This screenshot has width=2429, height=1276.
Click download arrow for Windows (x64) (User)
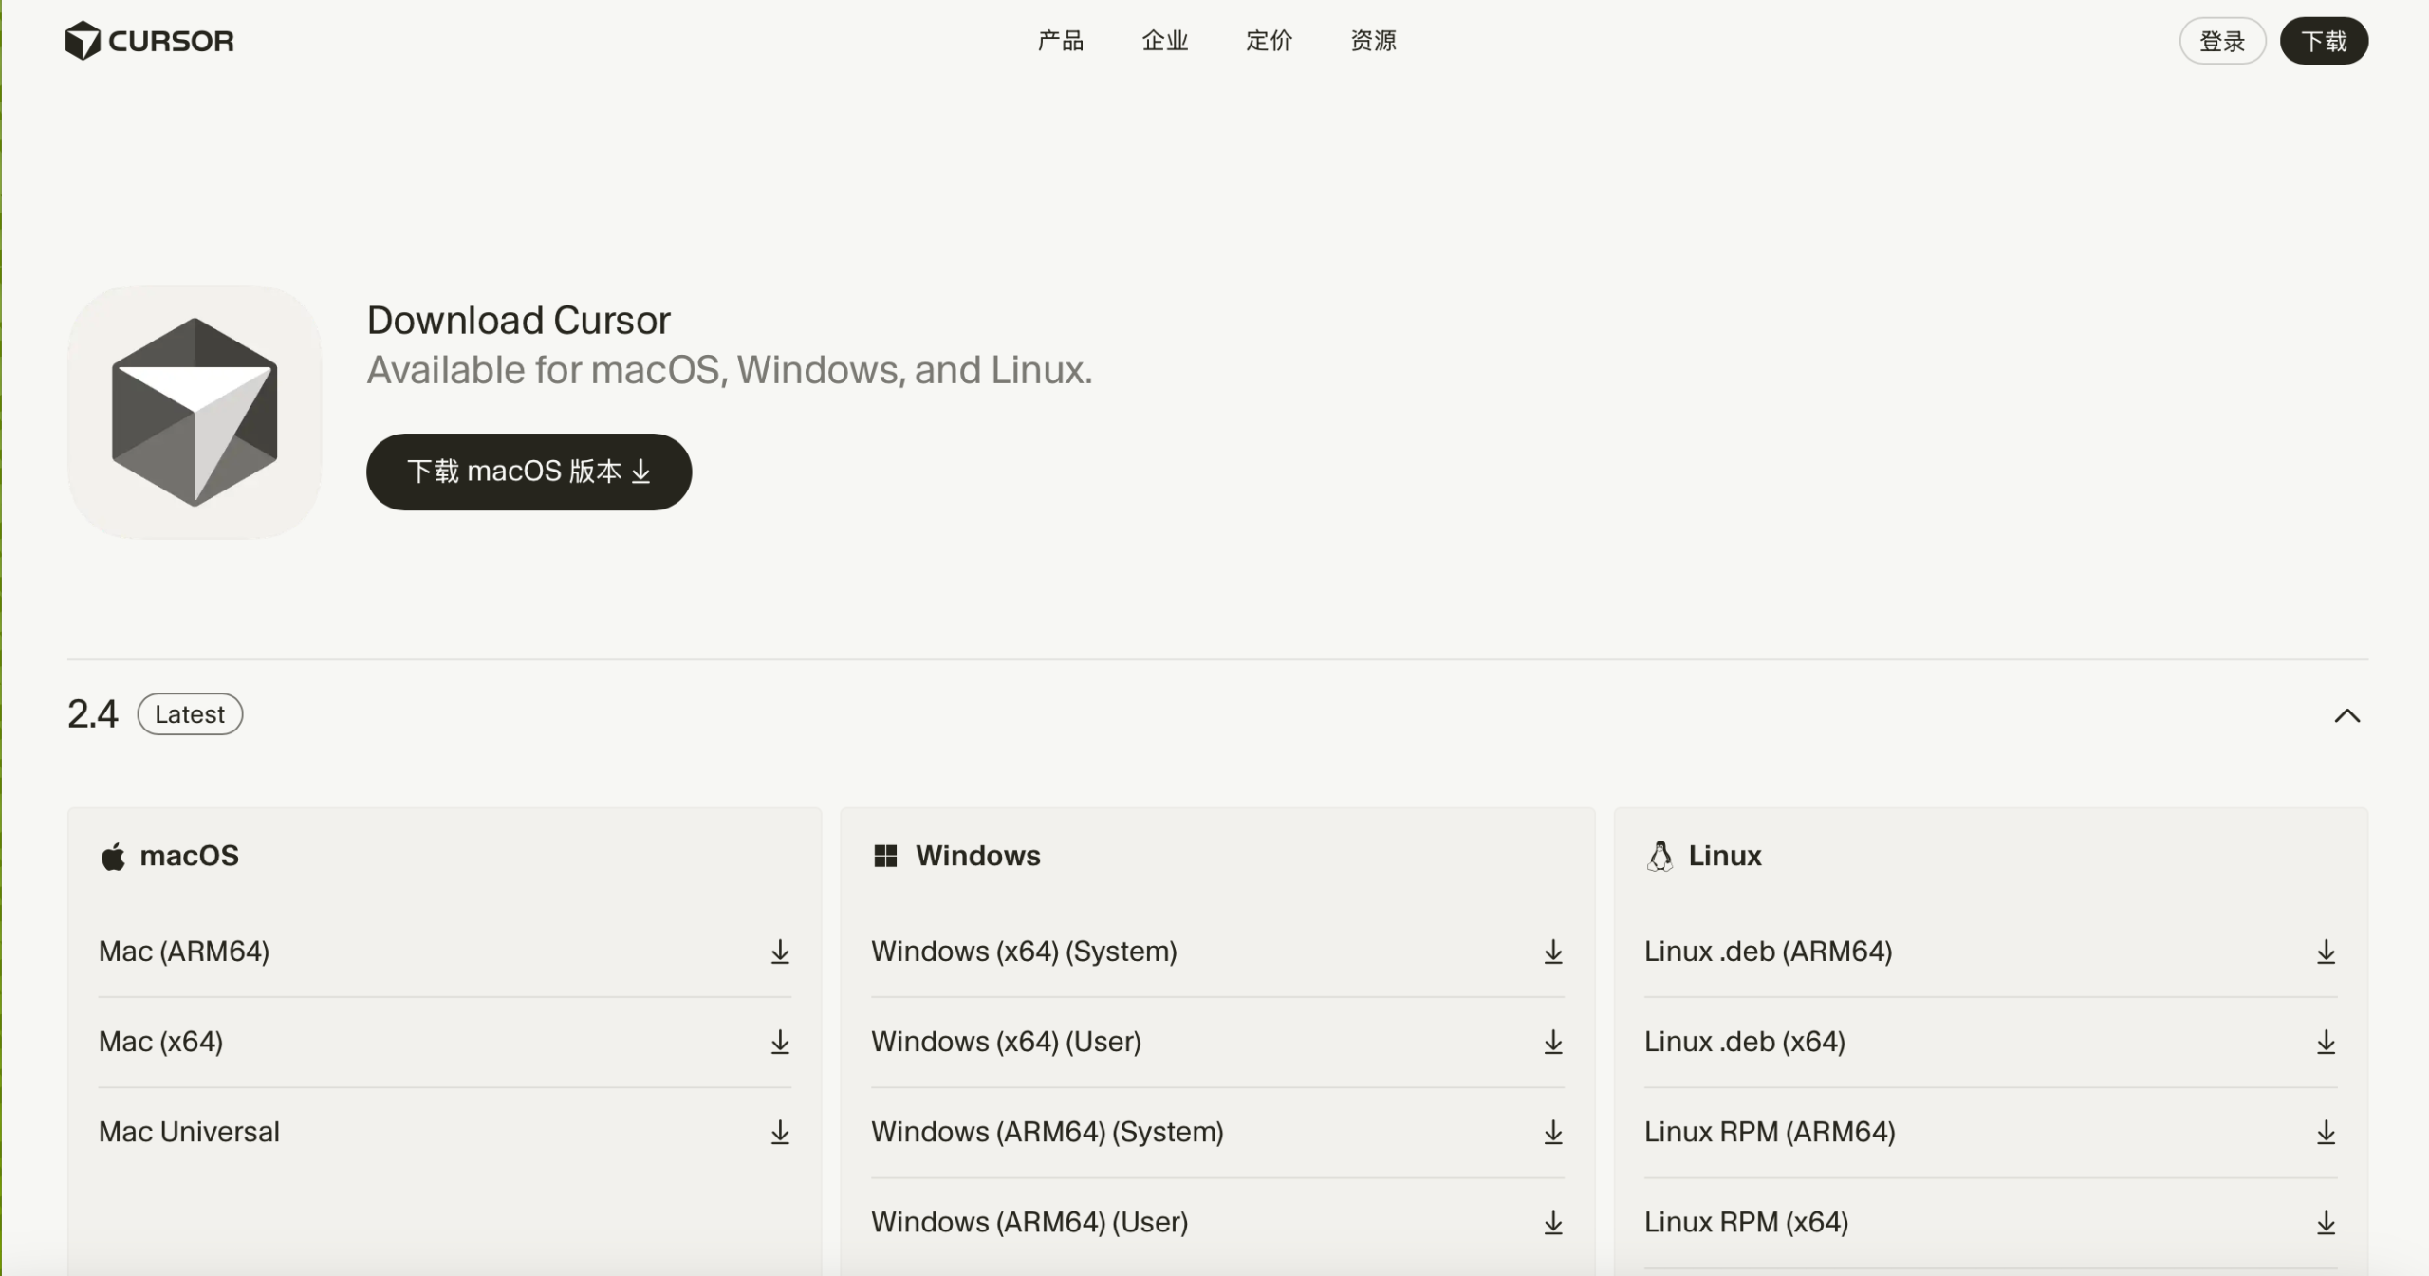tap(1553, 1042)
